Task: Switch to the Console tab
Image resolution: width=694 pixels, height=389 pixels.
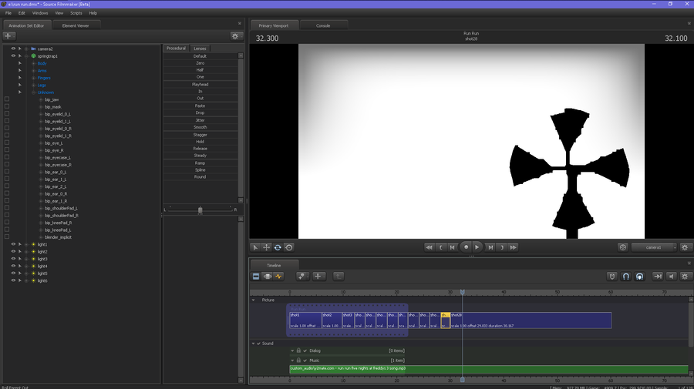Action: tap(323, 25)
